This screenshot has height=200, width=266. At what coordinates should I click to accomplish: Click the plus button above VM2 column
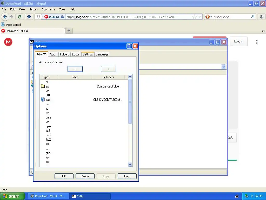tap(75, 69)
